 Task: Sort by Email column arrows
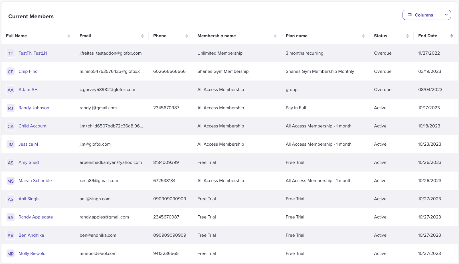(x=142, y=36)
